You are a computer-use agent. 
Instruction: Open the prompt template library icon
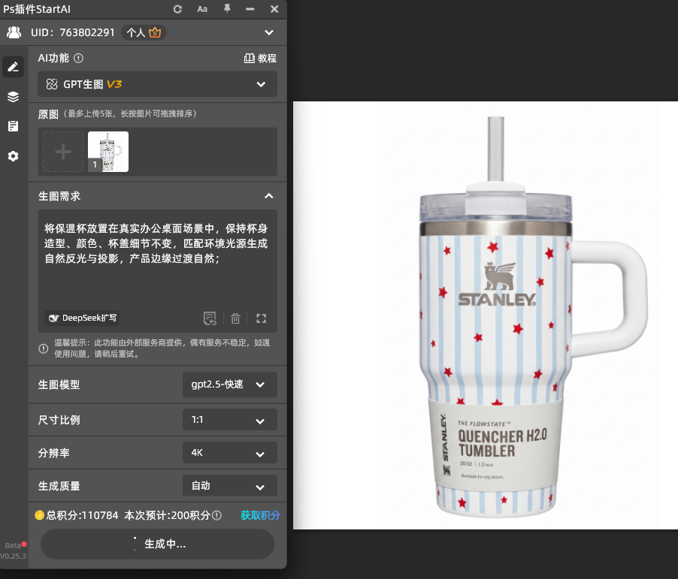pyautogui.click(x=210, y=318)
